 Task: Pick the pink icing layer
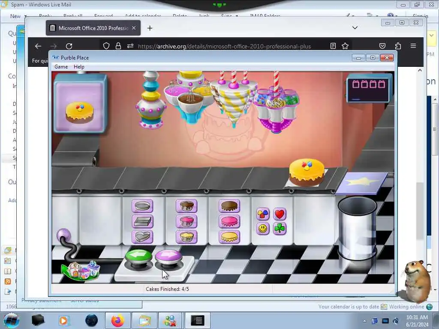[229, 221]
